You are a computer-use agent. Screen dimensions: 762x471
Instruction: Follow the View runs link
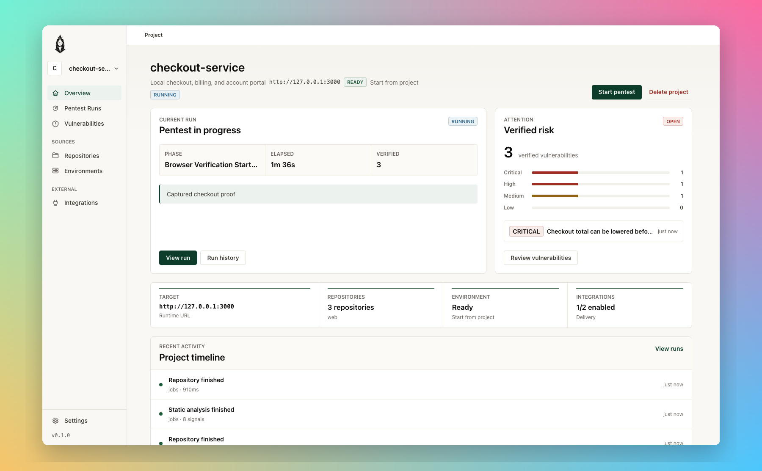tap(669, 349)
